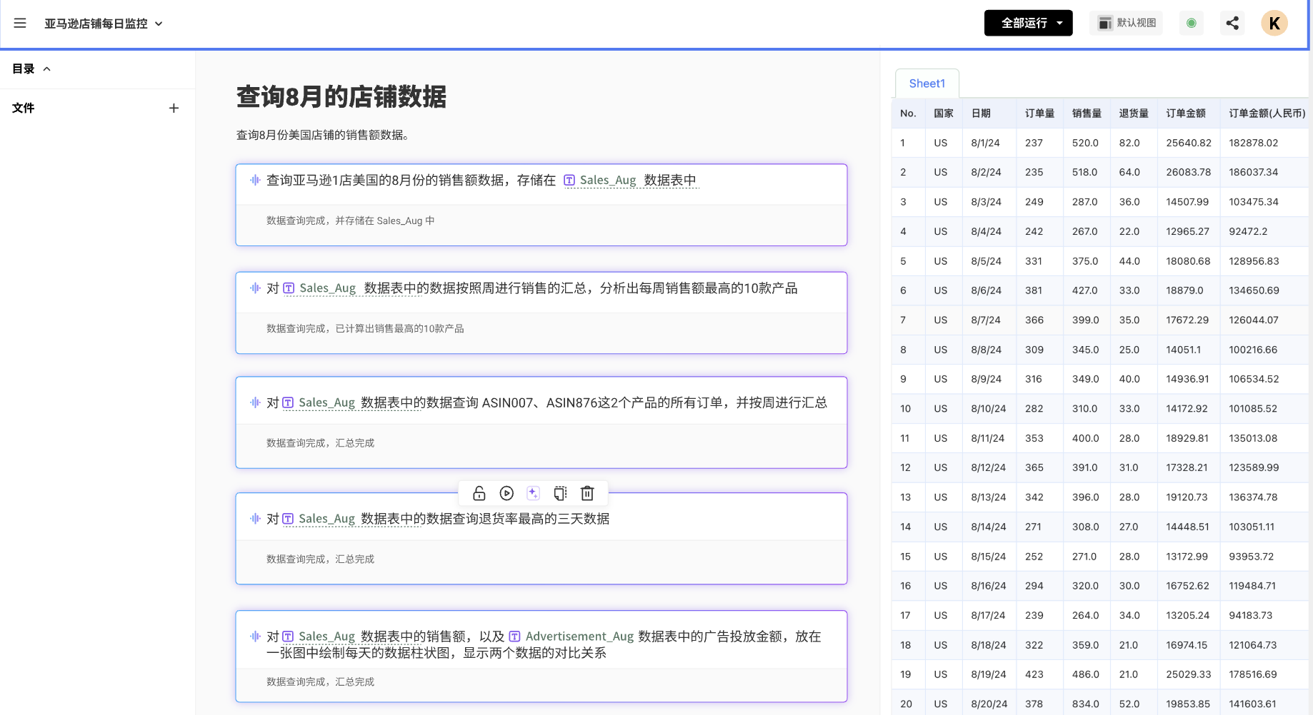Click the green status indicator icon

[1191, 23]
